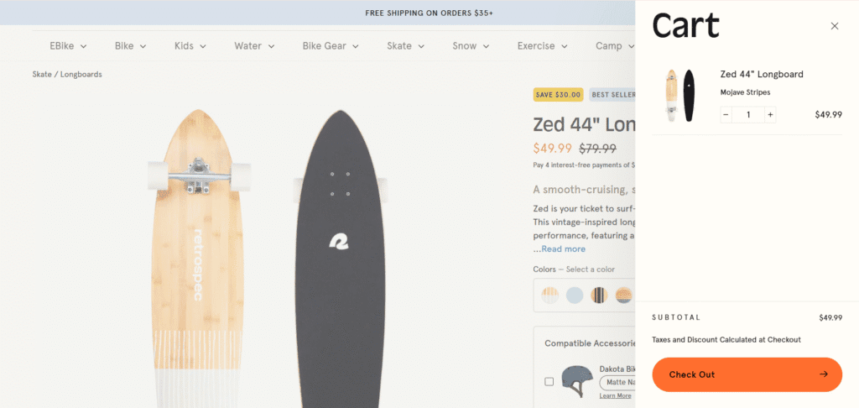Open the Camp category menu
The image size is (859, 408).
pos(614,46)
